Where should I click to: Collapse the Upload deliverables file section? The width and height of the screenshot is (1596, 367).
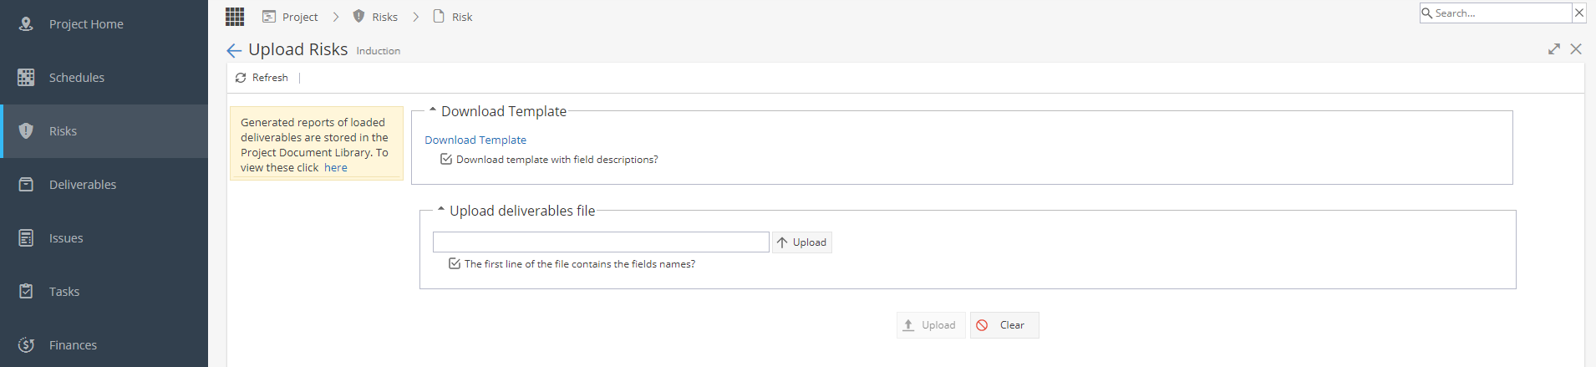[x=441, y=209]
